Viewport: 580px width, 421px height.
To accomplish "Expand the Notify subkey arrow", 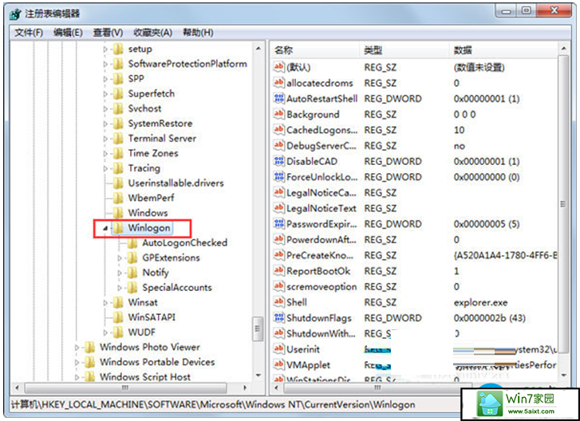I will click(x=120, y=273).
